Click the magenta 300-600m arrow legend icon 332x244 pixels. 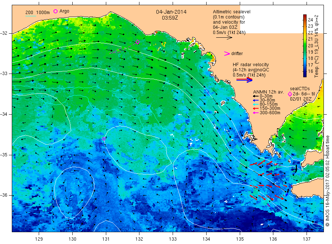point(256,113)
